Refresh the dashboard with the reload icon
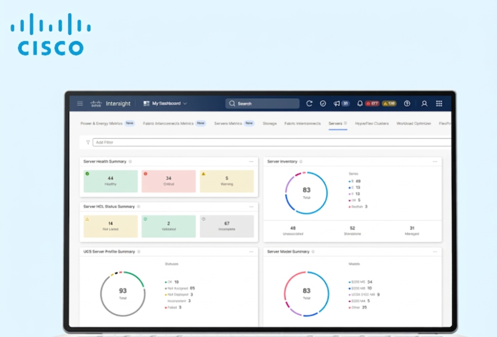The height and width of the screenshot is (337, 497). tap(309, 104)
